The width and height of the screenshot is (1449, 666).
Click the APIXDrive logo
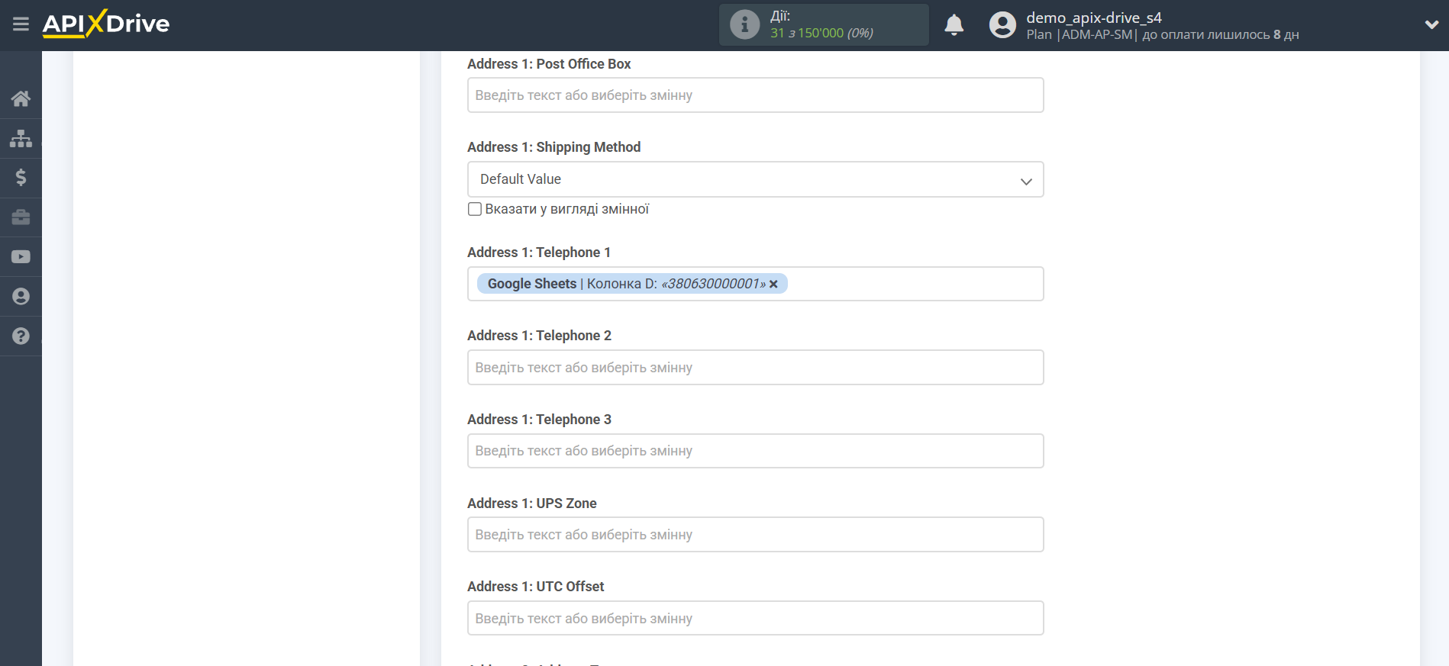click(x=106, y=24)
